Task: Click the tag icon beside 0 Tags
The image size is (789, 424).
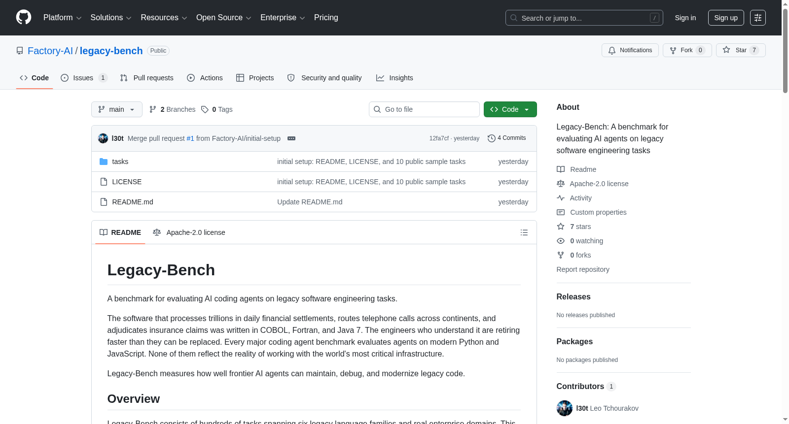Action: coord(205,109)
